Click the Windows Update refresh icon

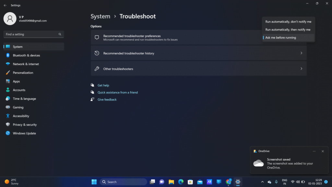[x=8, y=133]
